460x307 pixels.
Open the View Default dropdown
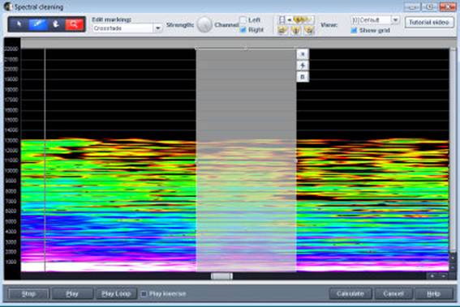pyautogui.click(x=375, y=20)
